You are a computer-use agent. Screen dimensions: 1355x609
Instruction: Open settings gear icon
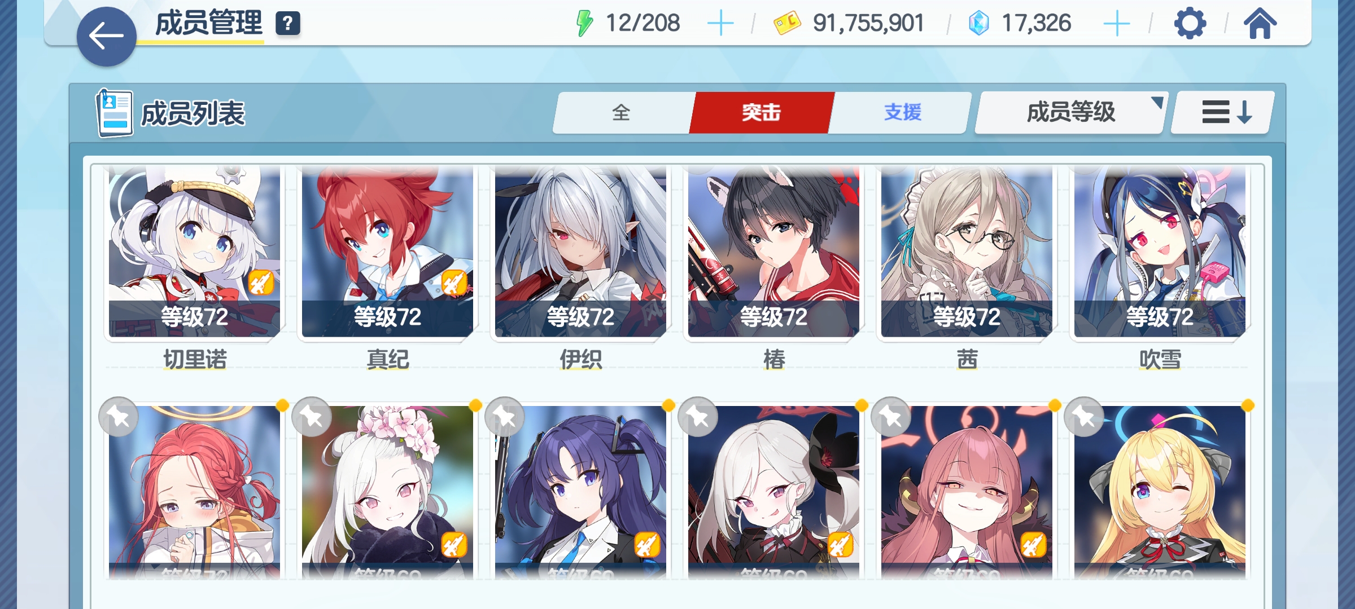pyautogui.click(x=1190, y=24)
